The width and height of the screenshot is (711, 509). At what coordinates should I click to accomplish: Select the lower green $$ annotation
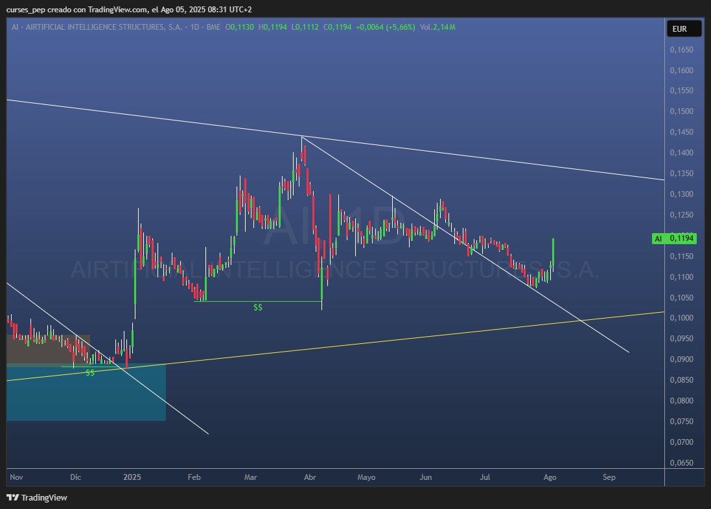90,372
